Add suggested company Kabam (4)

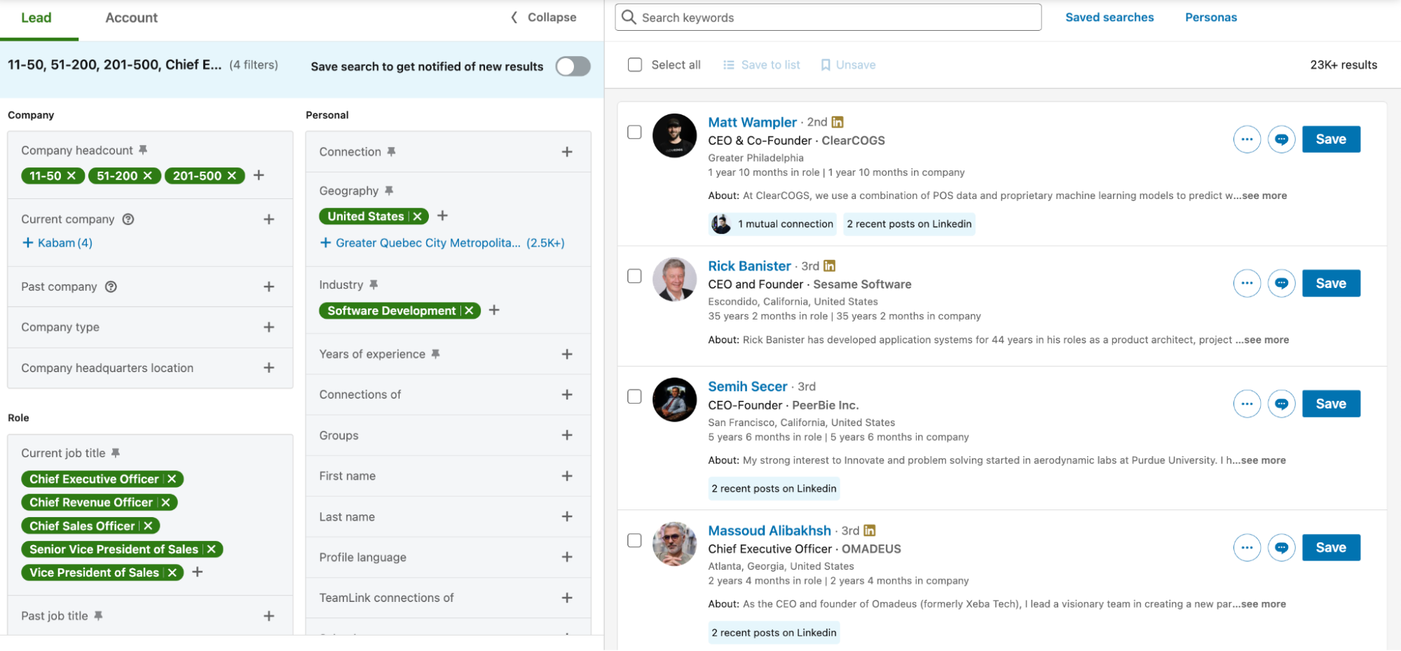(57, 243)
